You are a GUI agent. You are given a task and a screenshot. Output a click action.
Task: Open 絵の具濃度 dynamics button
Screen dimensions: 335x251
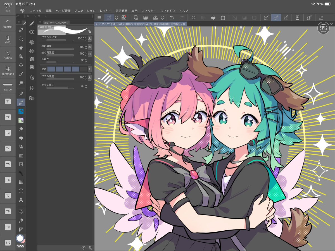(89, 54)
